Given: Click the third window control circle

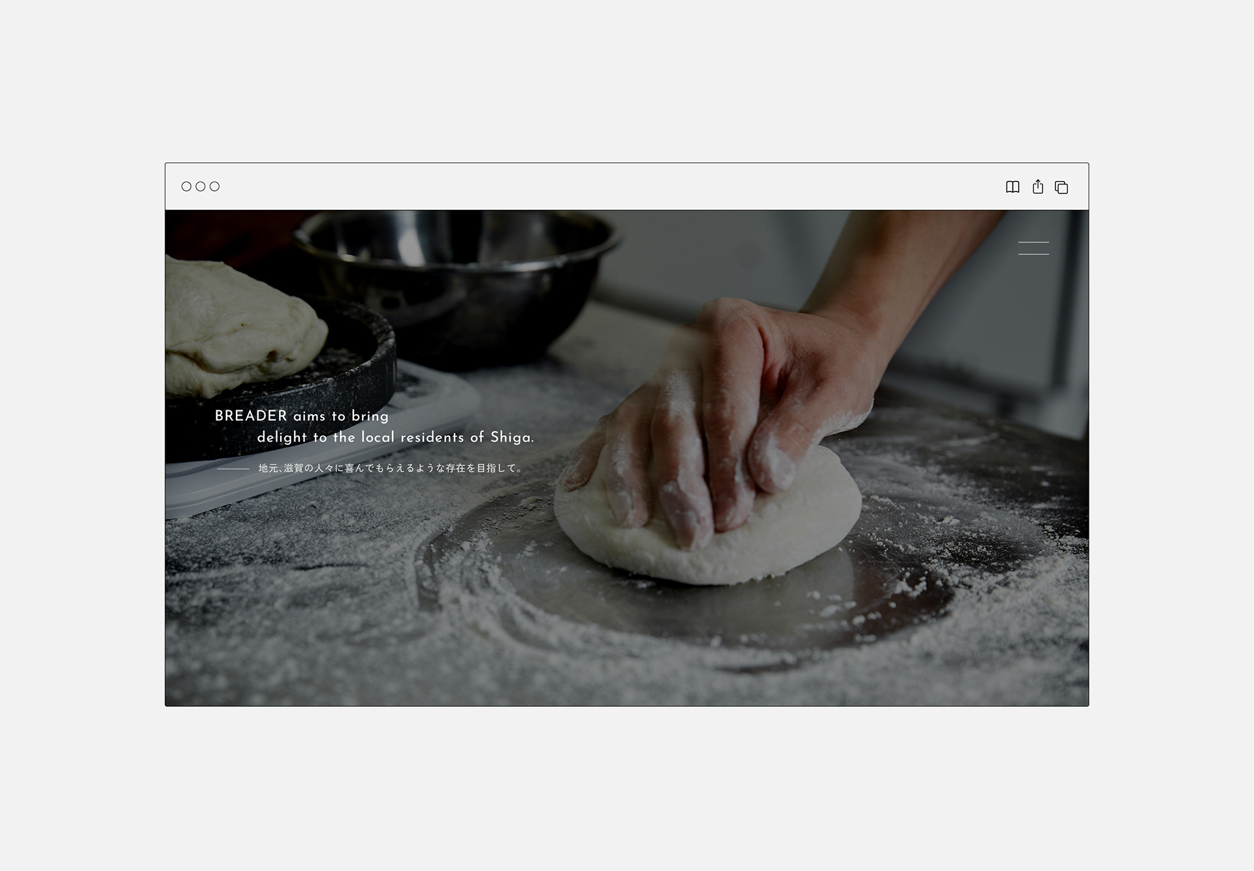Looking at the screenshot, I should click(214, 186).
